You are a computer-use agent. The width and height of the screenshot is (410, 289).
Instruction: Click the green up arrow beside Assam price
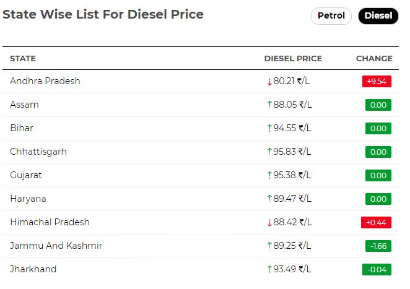[x=269, y=105]
